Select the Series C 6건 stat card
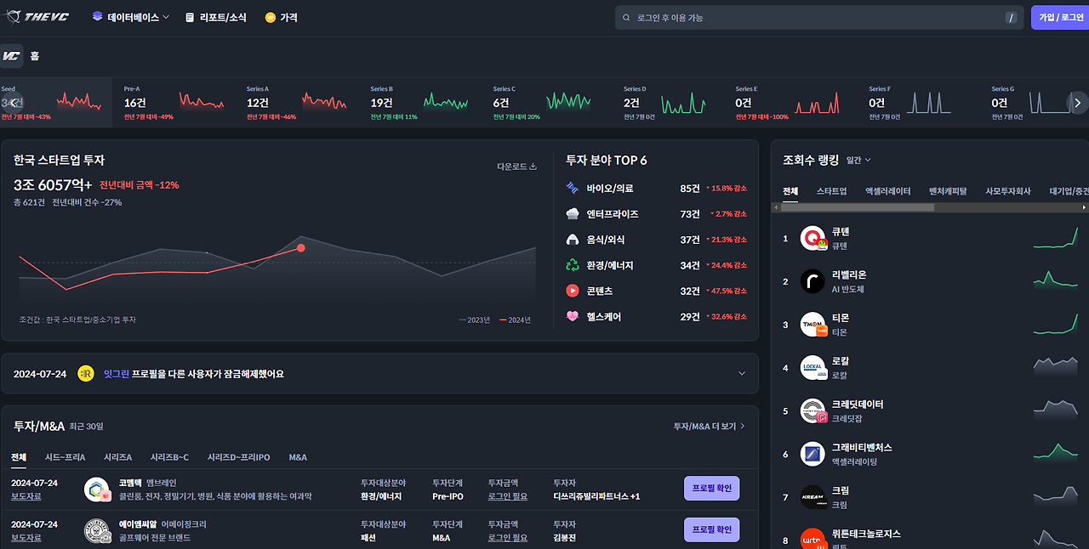Screen dimensions: 1089x549 point(543,102)
